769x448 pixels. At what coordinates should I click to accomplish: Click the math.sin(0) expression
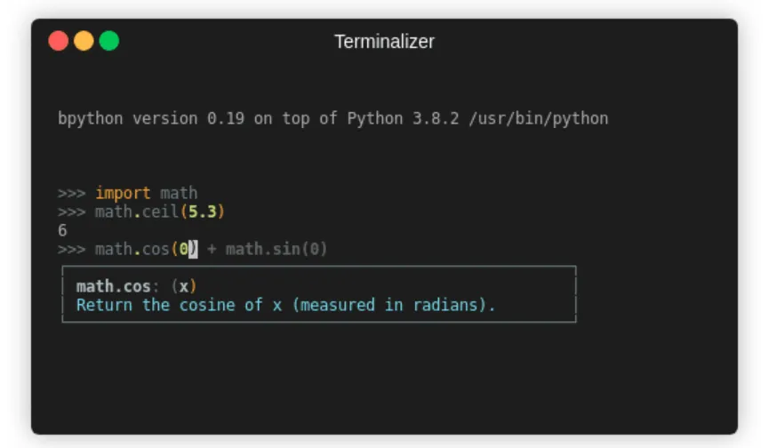coord(276,249)
